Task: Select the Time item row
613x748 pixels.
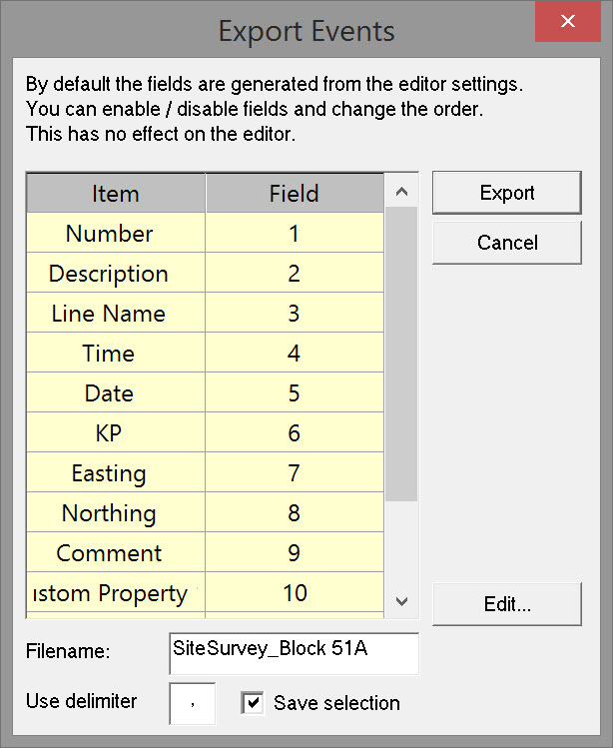Action: click(109, 354)
